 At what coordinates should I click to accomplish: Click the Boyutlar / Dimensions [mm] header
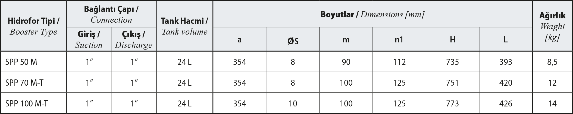point(372,14)
